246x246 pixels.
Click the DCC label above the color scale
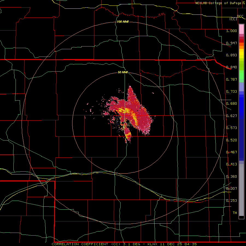pos(240,16)
